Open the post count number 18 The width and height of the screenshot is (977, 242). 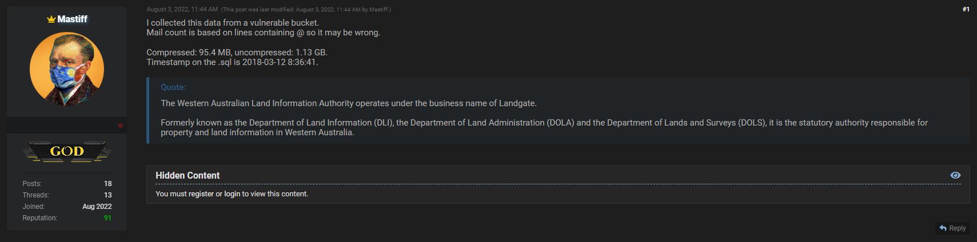(x=108, y=184)
